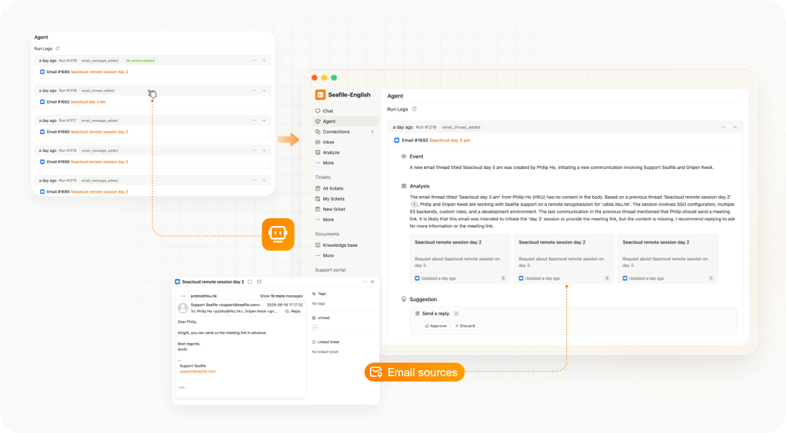Click More below Analyze in the sidebar
This screenshot has width=786, height=433.
[329, 162]
